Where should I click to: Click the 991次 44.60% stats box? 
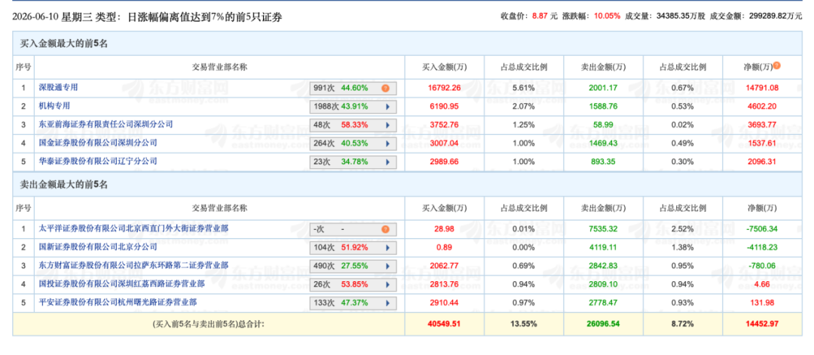point(353,88)
